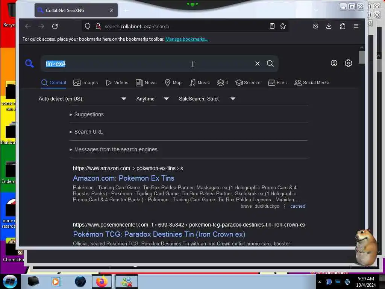This screenshot has height=289, width=385.
Task: Bookmark this page with the star
Action: (283, 26)
